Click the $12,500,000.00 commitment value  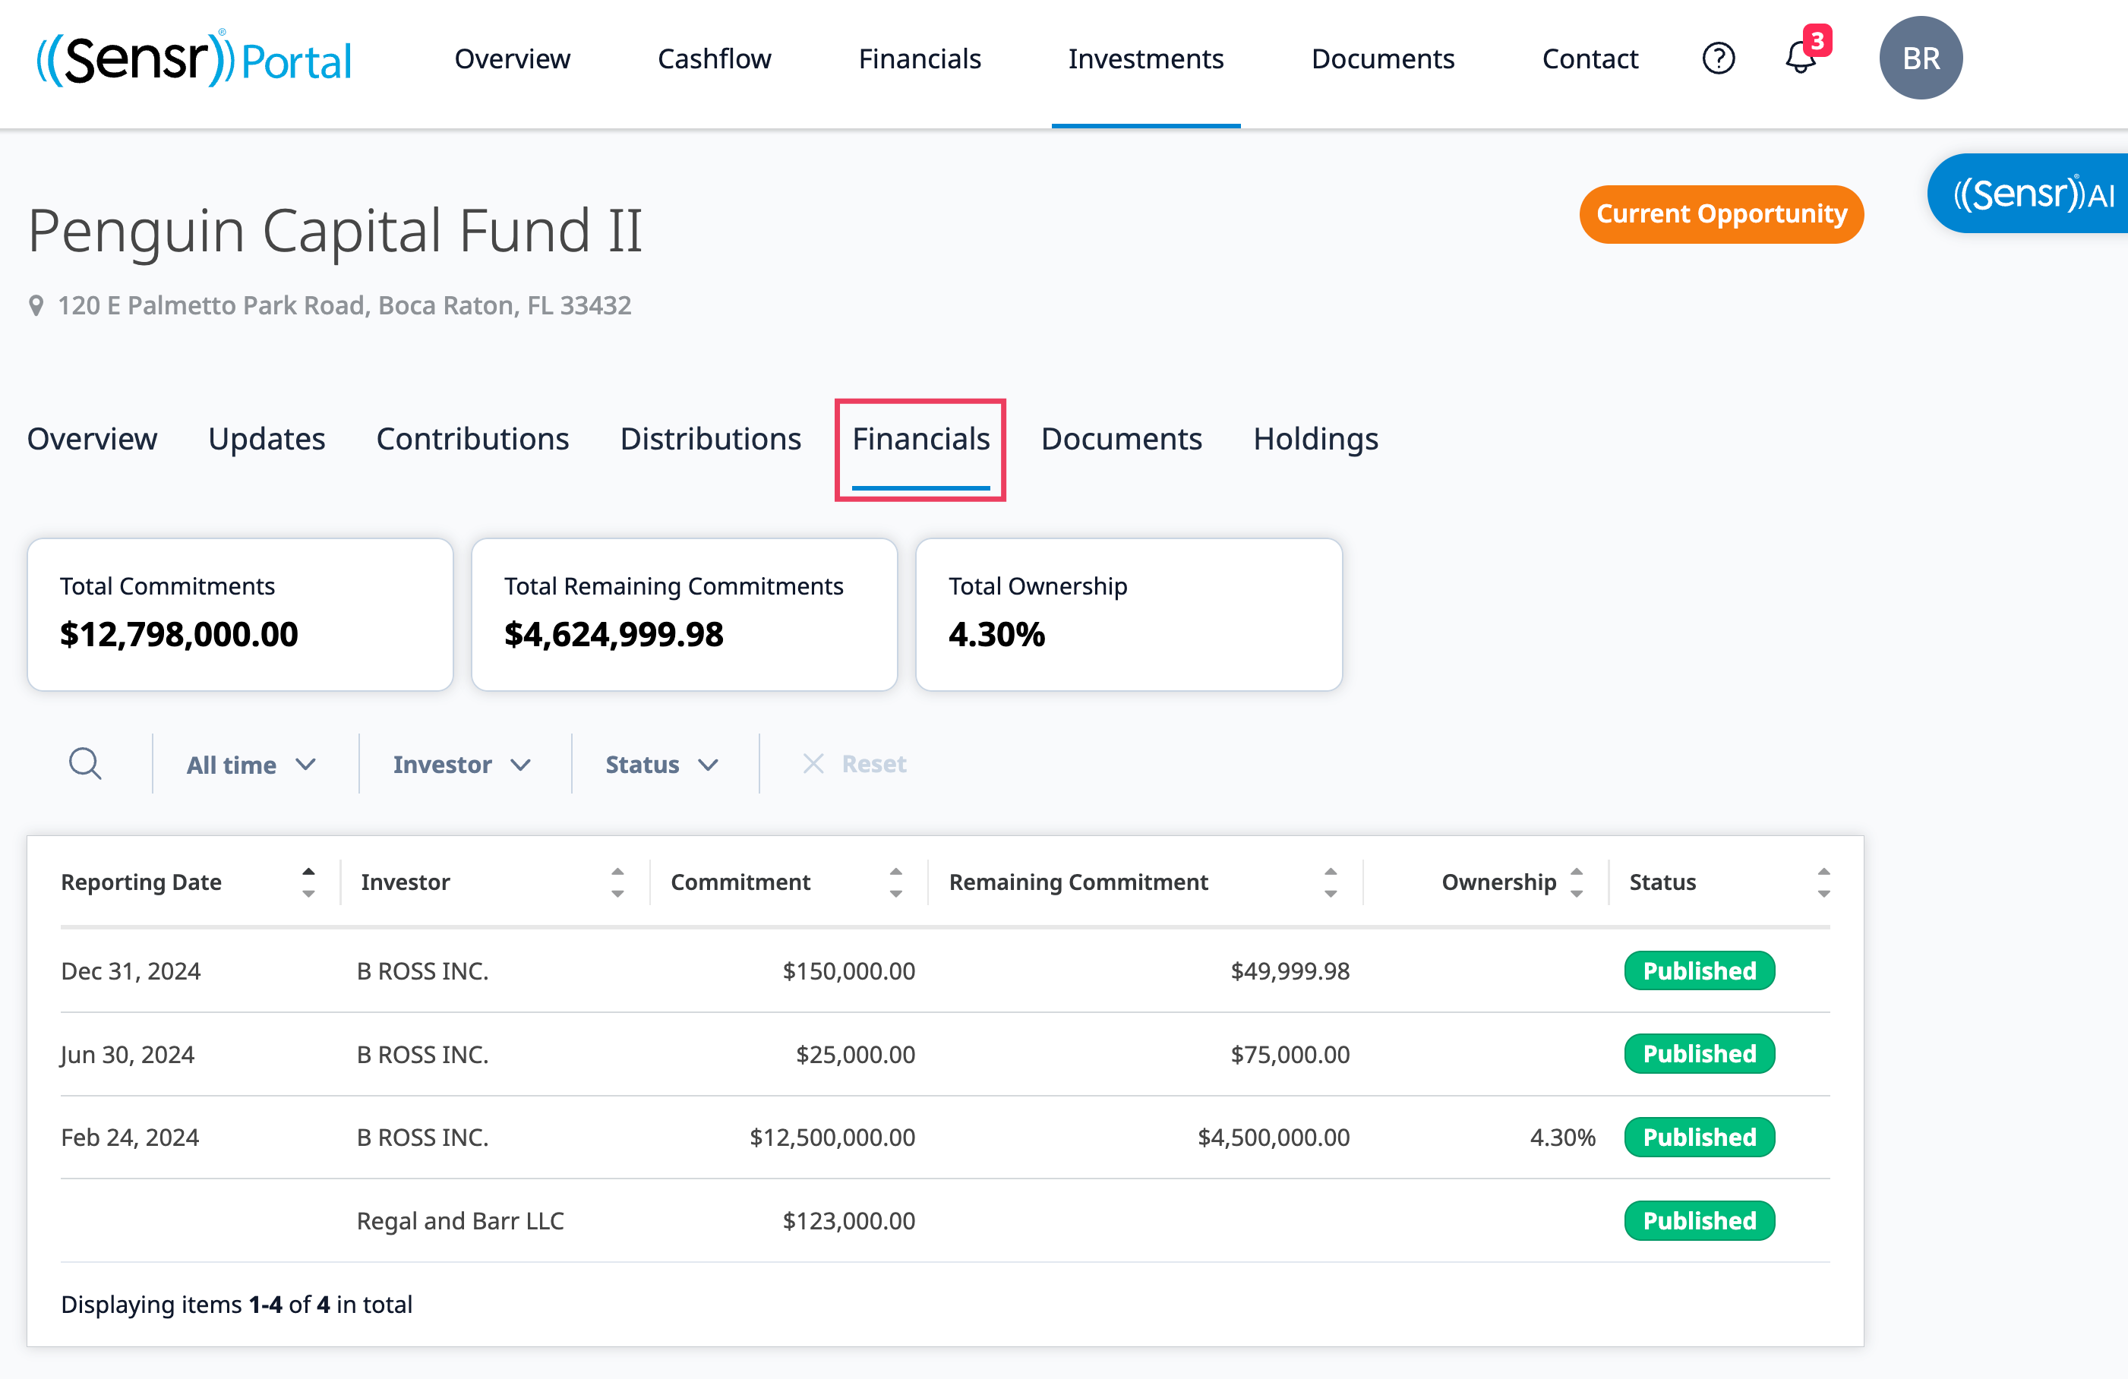tap(832, 1138)
